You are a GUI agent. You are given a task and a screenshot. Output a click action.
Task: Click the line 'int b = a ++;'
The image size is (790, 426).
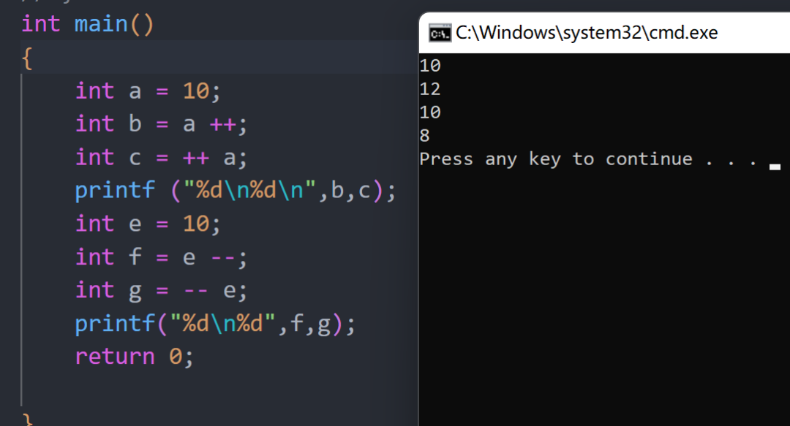coord(161,124)
